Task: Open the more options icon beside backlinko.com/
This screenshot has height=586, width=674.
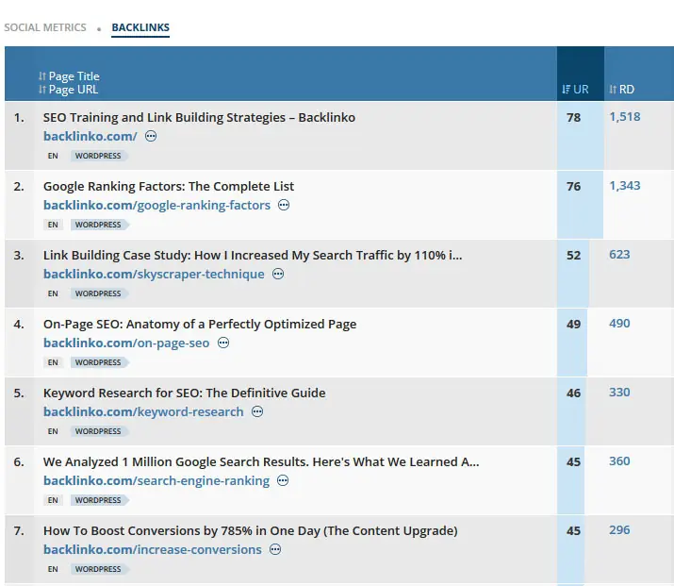Action: [x=151, y=137]
